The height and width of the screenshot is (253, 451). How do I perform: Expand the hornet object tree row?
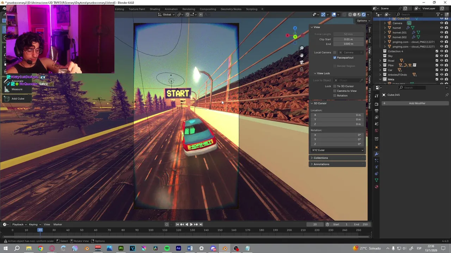pyautogui.click(x=385, y=28)
